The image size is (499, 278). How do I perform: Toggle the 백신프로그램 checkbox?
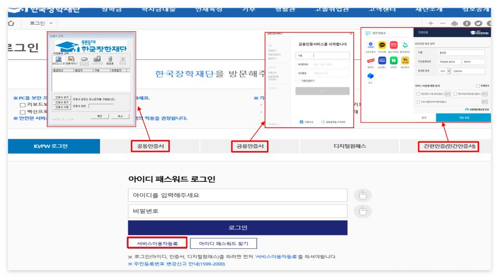[22, 112]
